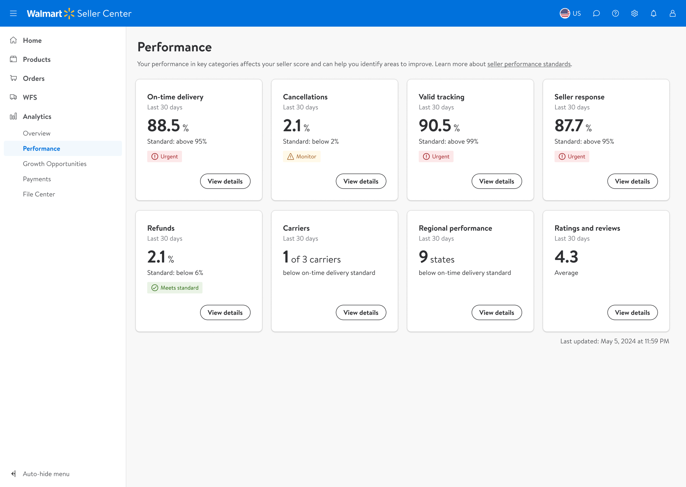Toggle Auto-hide menu in the sidebar
The image size is (686, 487).
(x=40, y=474)
